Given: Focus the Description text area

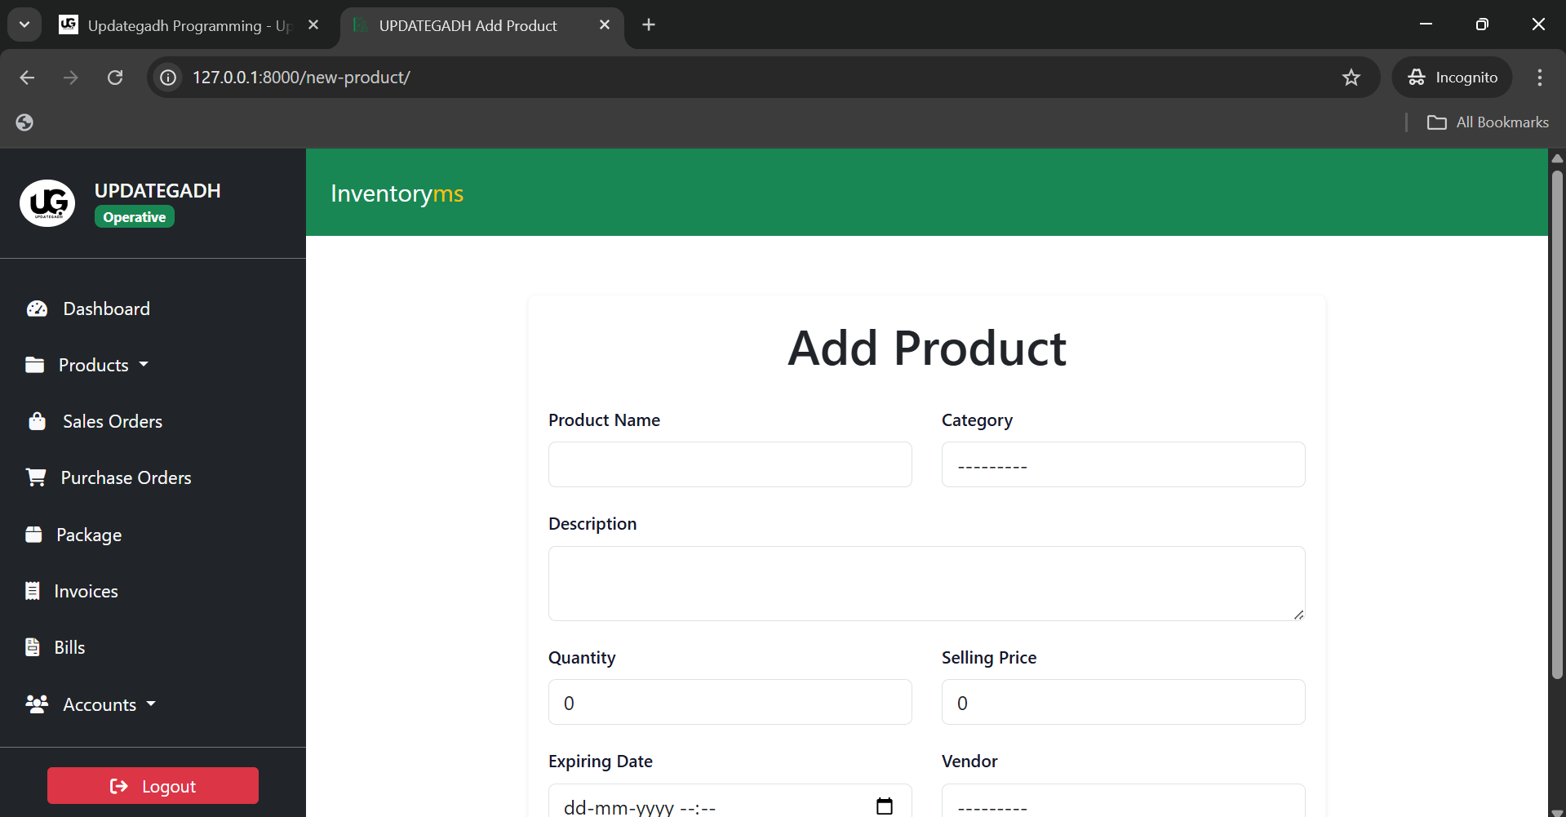Looking at the screenshot, I should [x=926, y=584].
